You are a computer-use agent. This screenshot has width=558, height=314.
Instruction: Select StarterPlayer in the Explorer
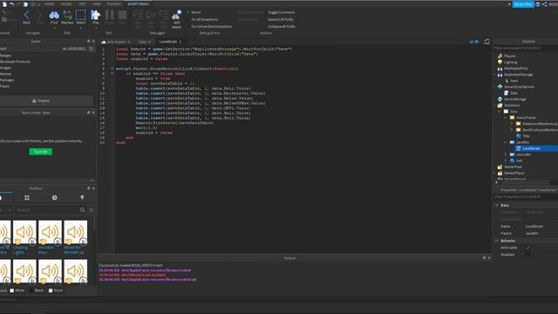pyautogui.click(x=514, y=173)
